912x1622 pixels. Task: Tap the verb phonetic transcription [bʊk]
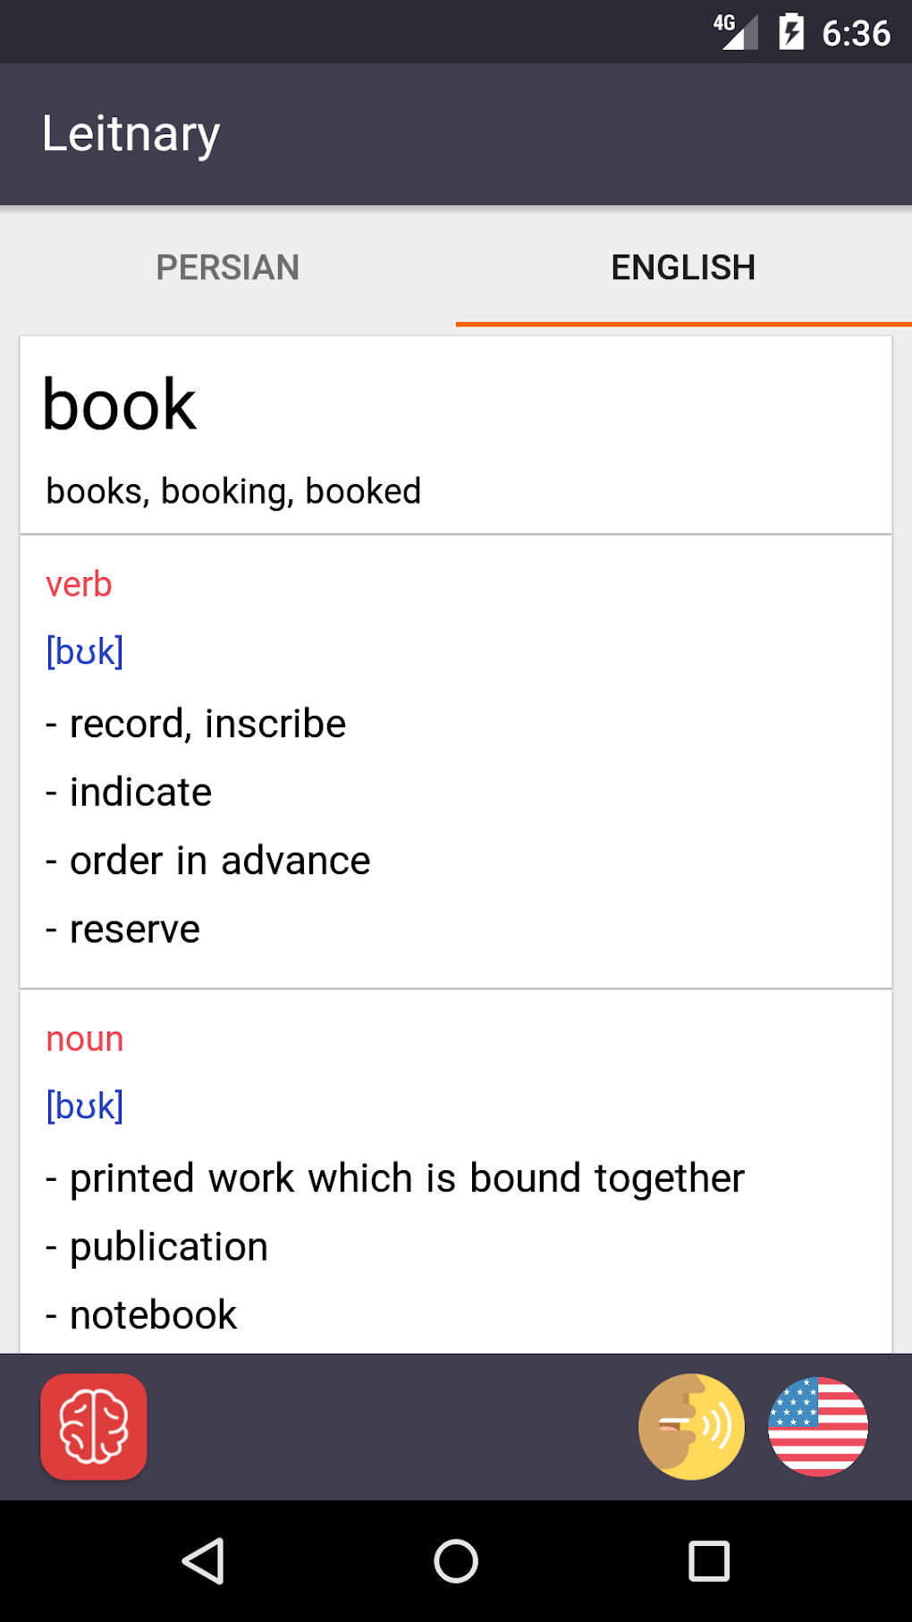pyautogui.click(x=85, y=651)
